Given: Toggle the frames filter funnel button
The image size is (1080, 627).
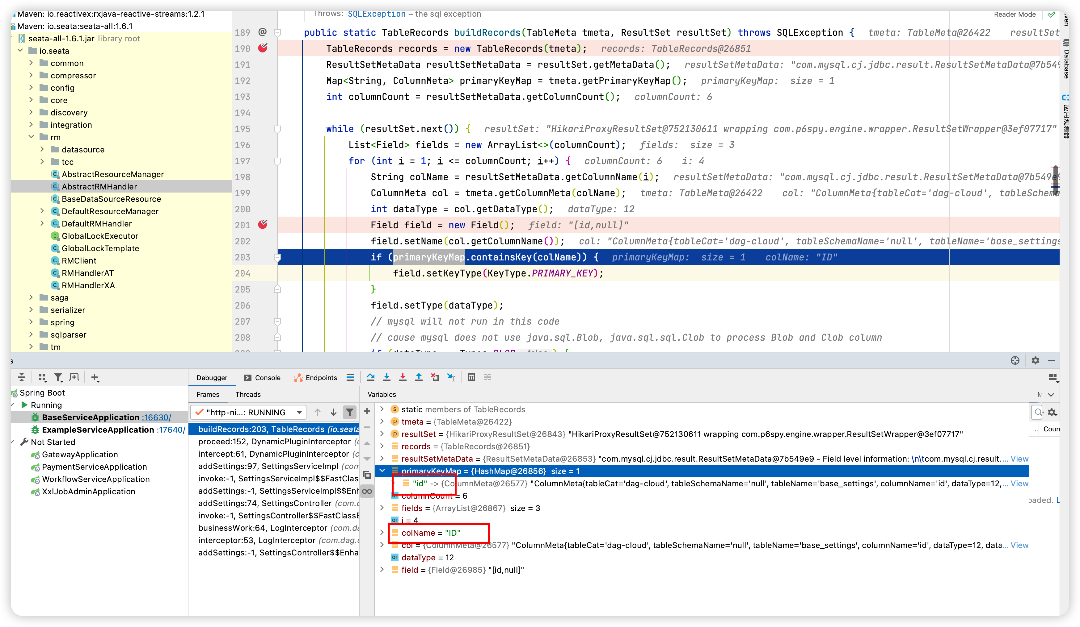Looking at the screenshot, I should (x=350, y=412).
